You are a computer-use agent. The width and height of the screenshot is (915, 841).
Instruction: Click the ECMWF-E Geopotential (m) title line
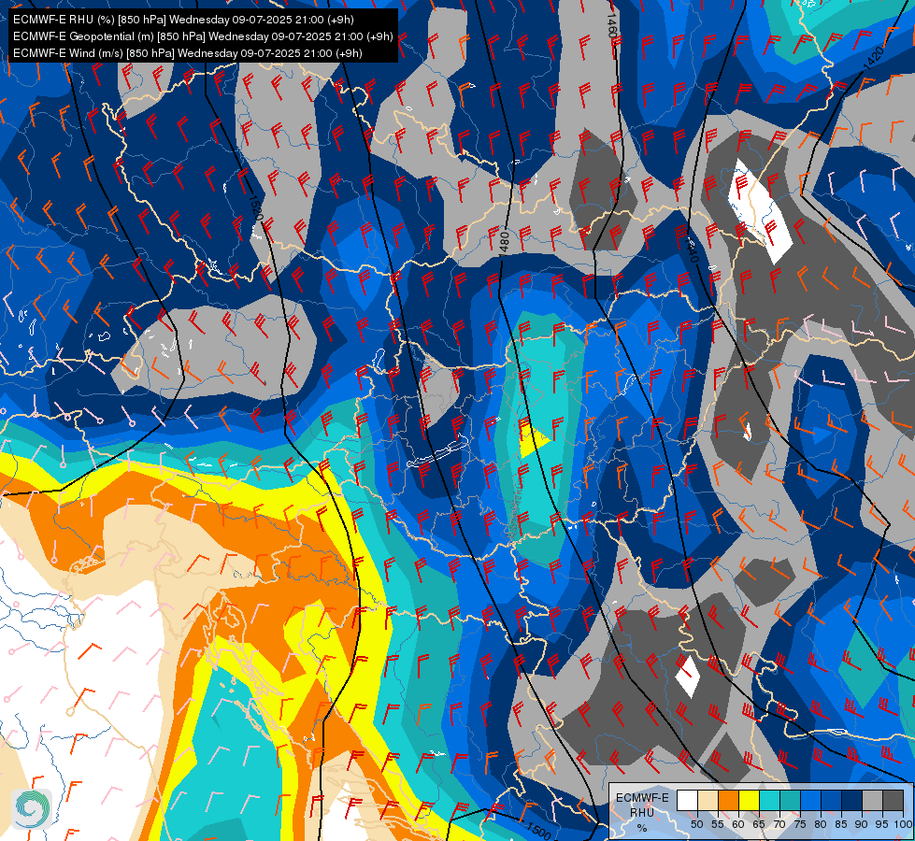[203, 36]
